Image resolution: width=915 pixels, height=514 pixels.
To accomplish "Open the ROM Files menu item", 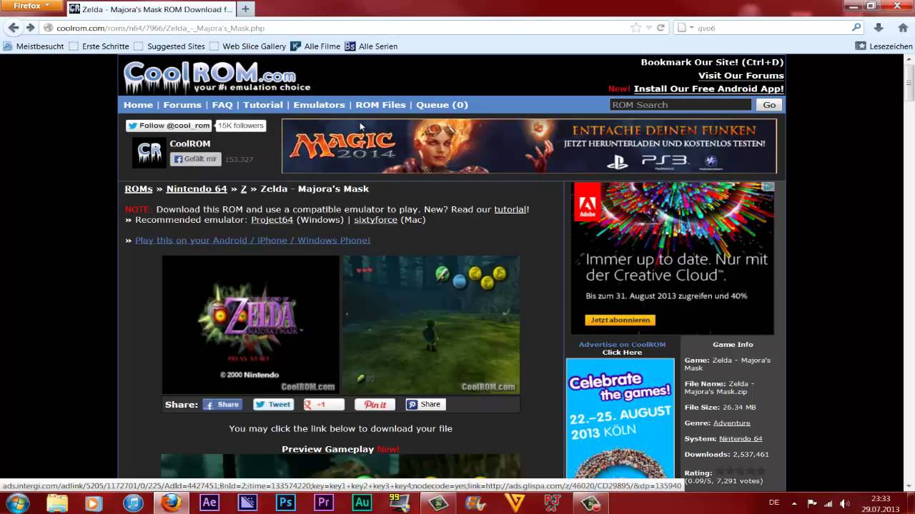I will 380,105.
